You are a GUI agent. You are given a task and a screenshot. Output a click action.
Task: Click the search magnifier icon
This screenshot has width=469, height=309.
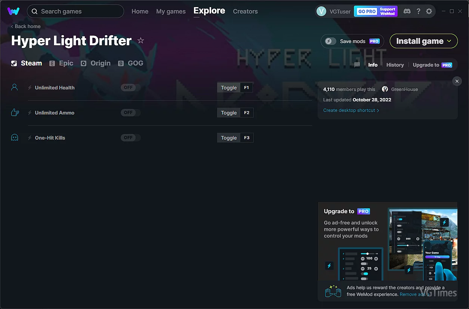pos(34,12)
